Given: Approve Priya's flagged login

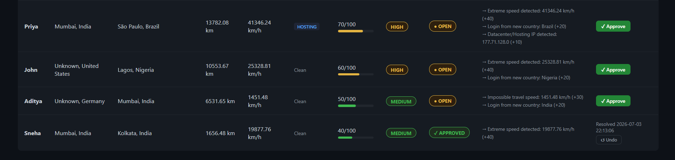Looking at the screenshot, I should coord(613,26).
